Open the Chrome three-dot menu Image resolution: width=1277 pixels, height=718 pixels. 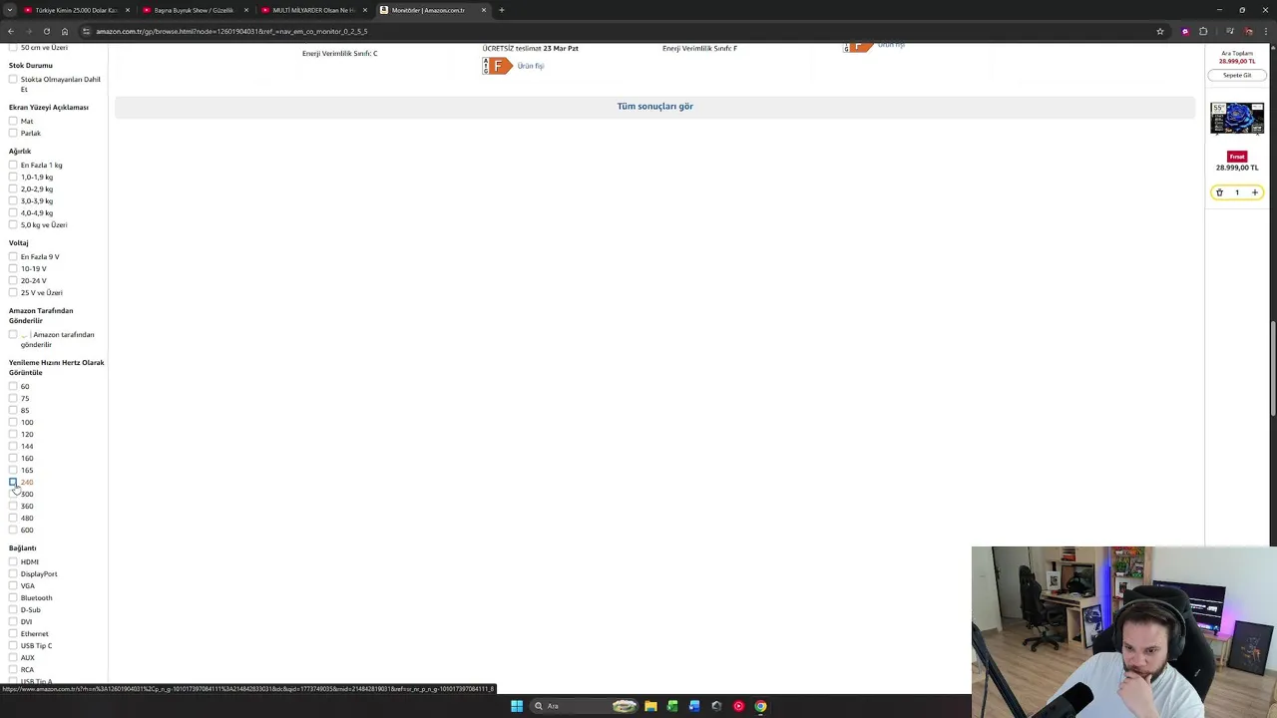click(x=1265, y=31)
